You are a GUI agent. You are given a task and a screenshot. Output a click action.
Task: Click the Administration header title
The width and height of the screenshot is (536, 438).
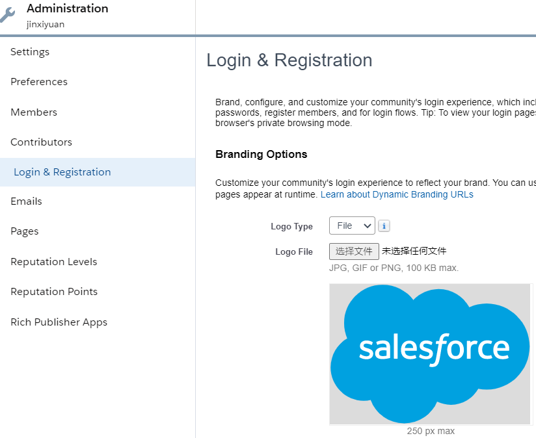[x=68, y=8]
